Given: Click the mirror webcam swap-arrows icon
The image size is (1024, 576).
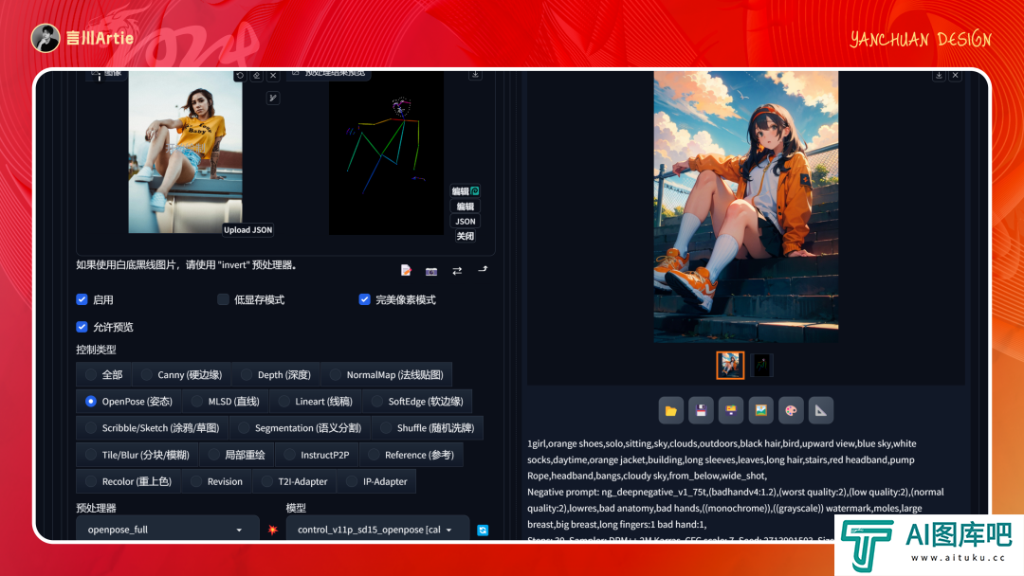Looking at the screenshot, I should 457,271.
